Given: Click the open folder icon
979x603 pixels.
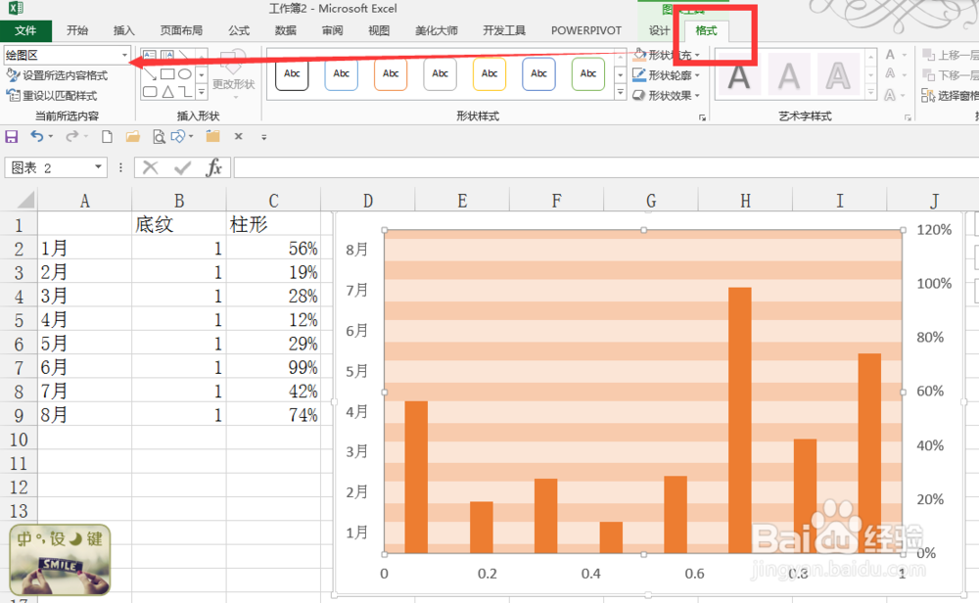Looking at the screenshot, I should (x=132, y=137).
